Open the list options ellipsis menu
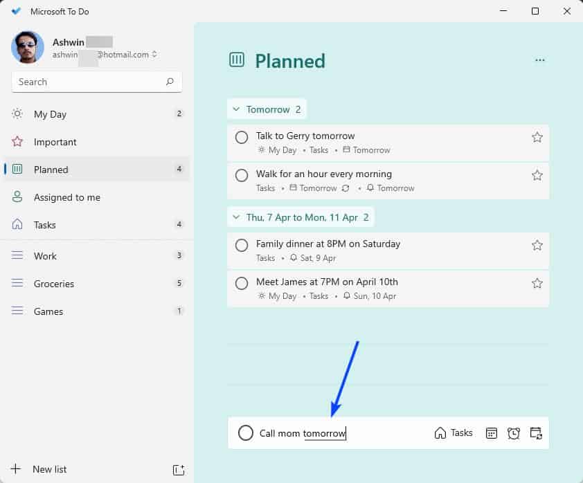This screenshot has width=583, height=483. pyautogui.click(x=540, y=60)
